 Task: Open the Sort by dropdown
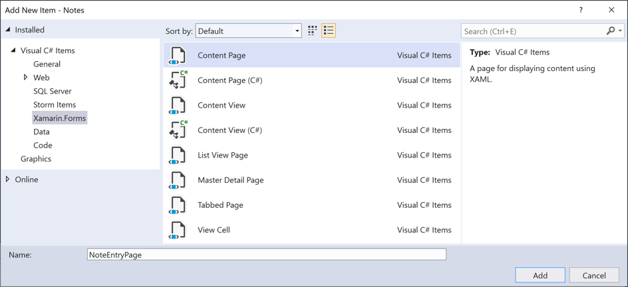tap(248, 31)
